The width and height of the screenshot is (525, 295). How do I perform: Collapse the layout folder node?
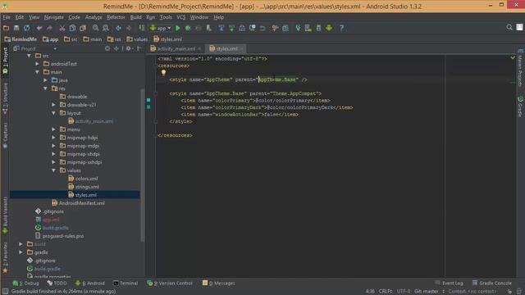(x=53, y=113)
